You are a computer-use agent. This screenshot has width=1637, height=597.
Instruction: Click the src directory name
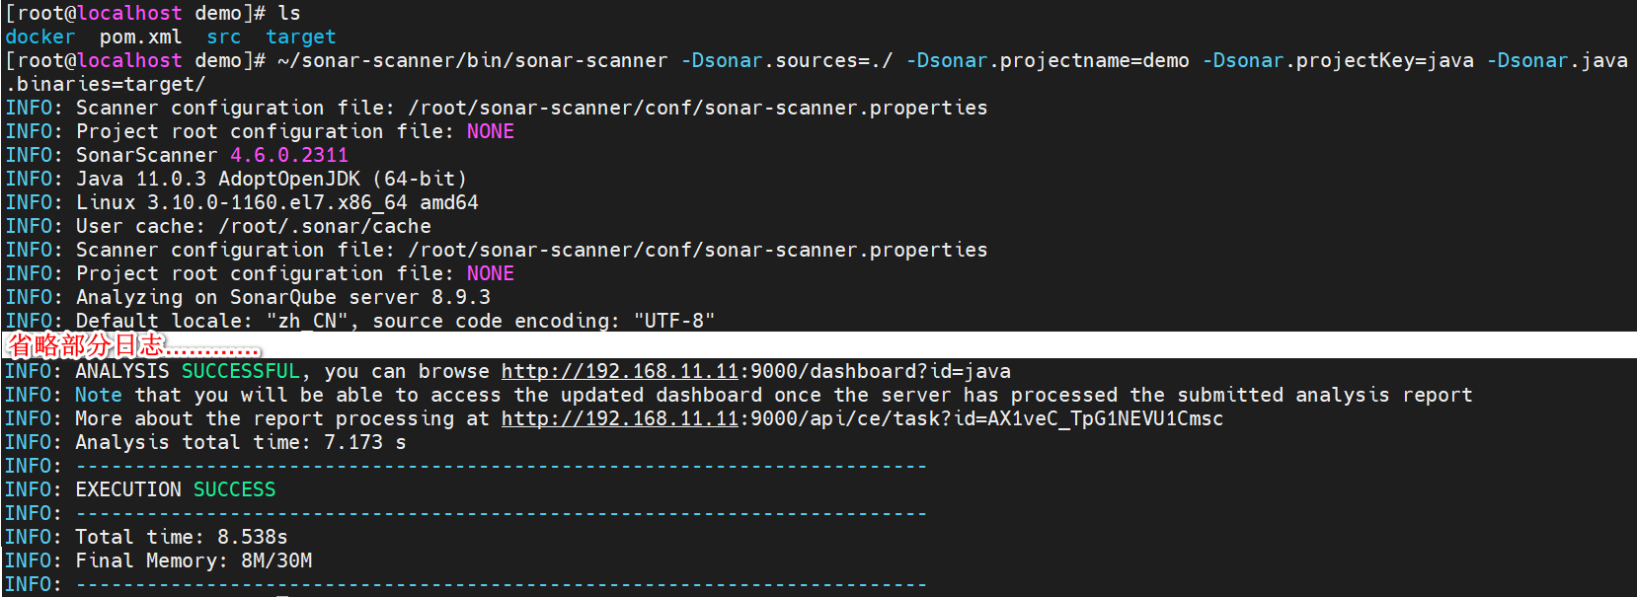pos(223,37)
